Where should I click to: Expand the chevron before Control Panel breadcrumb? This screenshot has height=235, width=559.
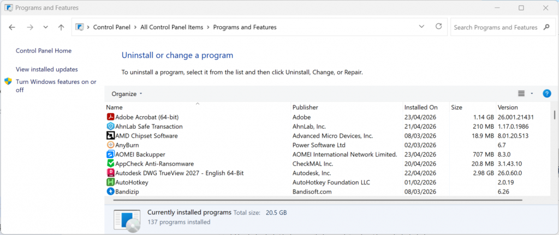tap(88, 27)
